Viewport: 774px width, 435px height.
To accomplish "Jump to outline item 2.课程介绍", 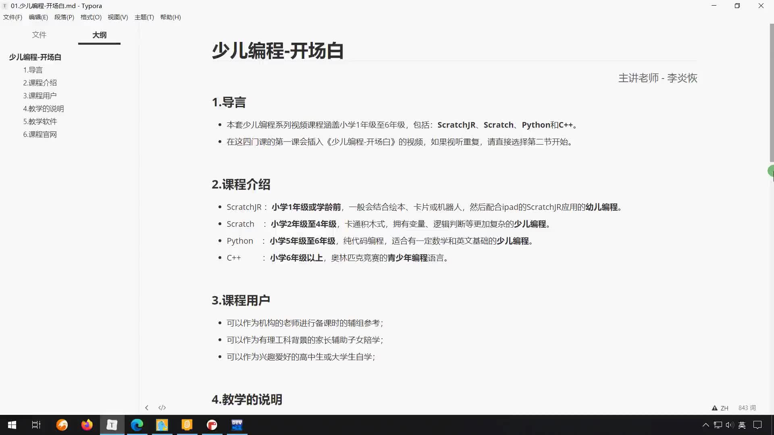I will point(40,83).
